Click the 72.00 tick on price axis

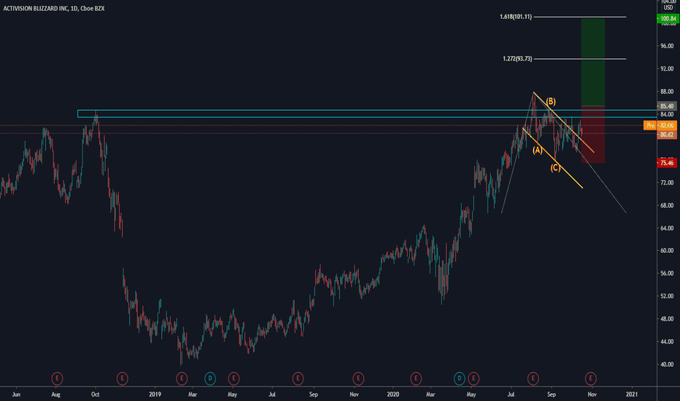tap(667, 183)
